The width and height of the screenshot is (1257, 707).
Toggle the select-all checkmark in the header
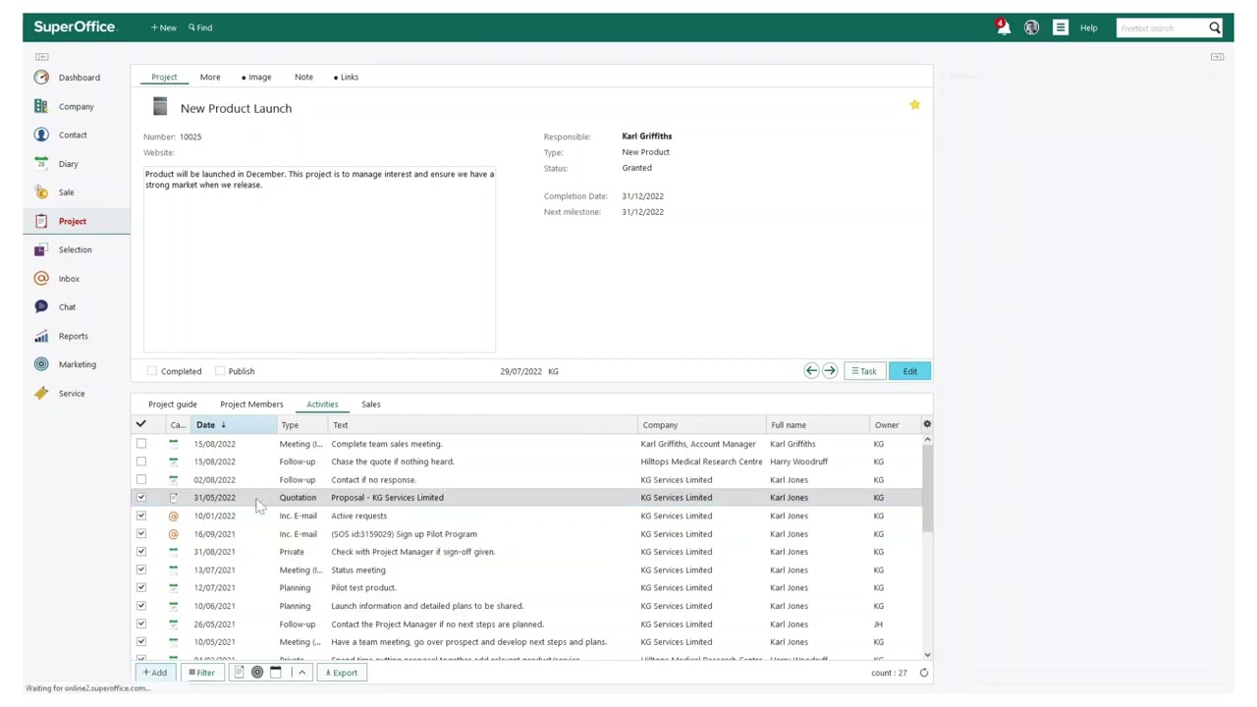click(x=141, y=425)
